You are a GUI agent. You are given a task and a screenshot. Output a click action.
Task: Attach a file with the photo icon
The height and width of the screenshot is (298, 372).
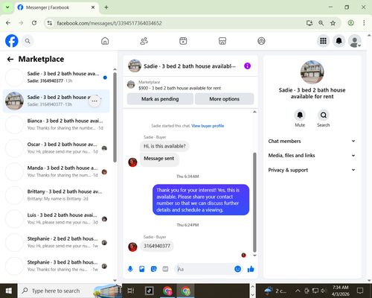point(142,269)
